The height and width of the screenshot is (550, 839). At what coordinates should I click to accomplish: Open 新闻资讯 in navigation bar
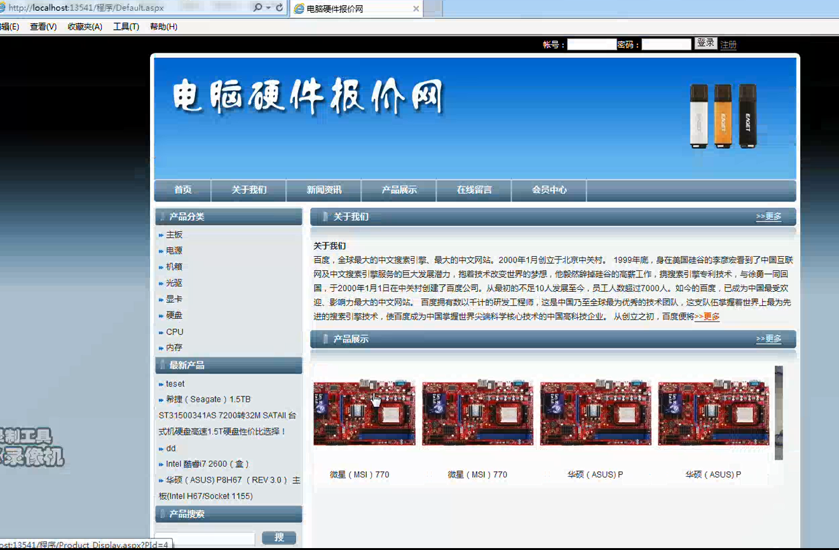[324, 190]
